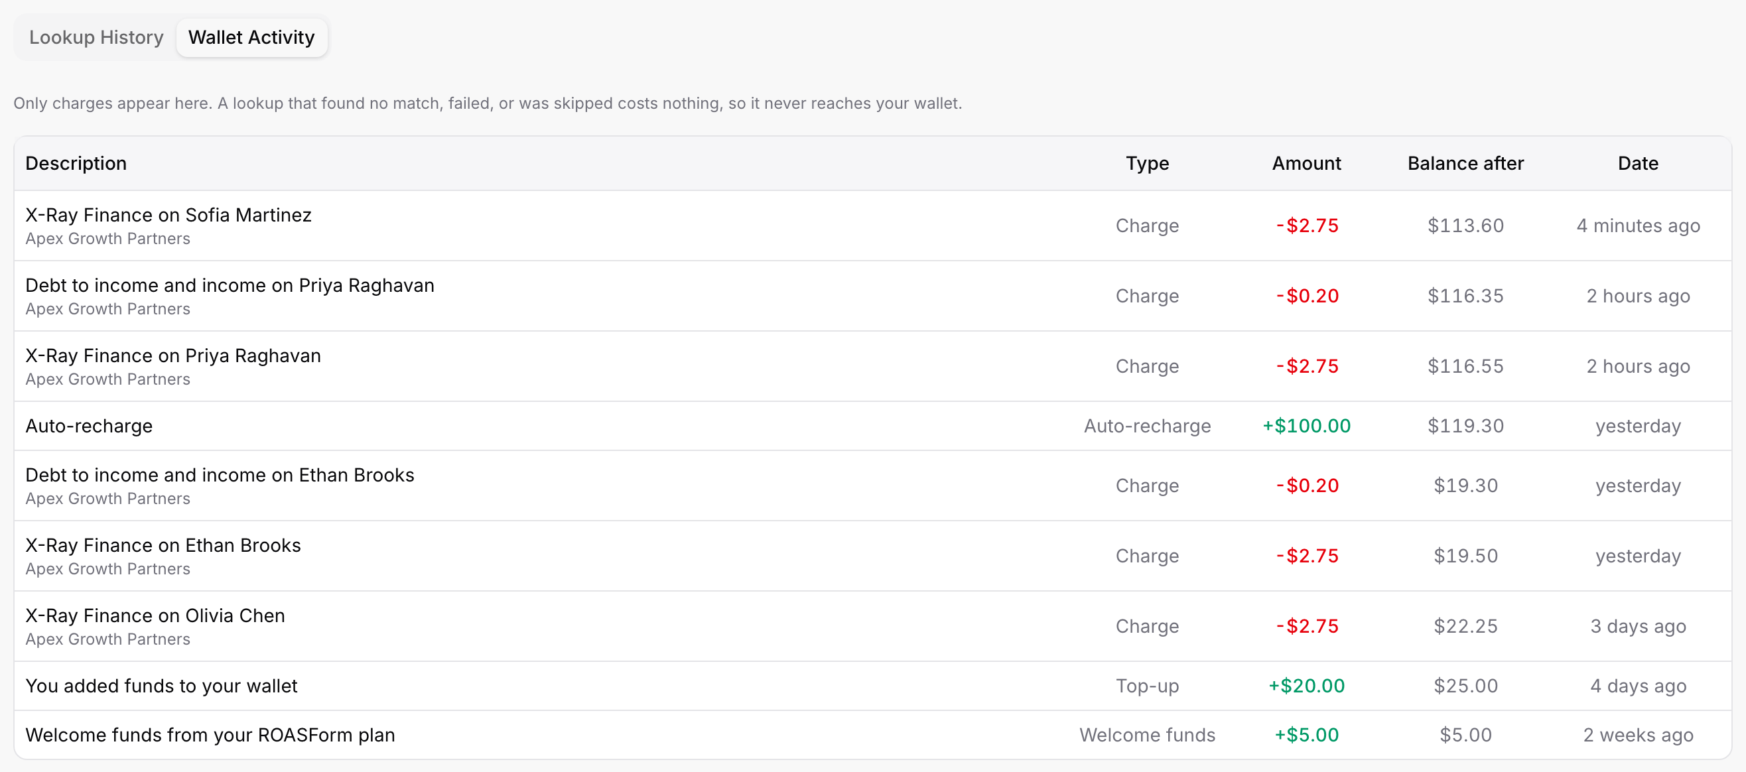
Task: Click the +$100.00 auto-recharge amount
Action: tap(1306, 426)
